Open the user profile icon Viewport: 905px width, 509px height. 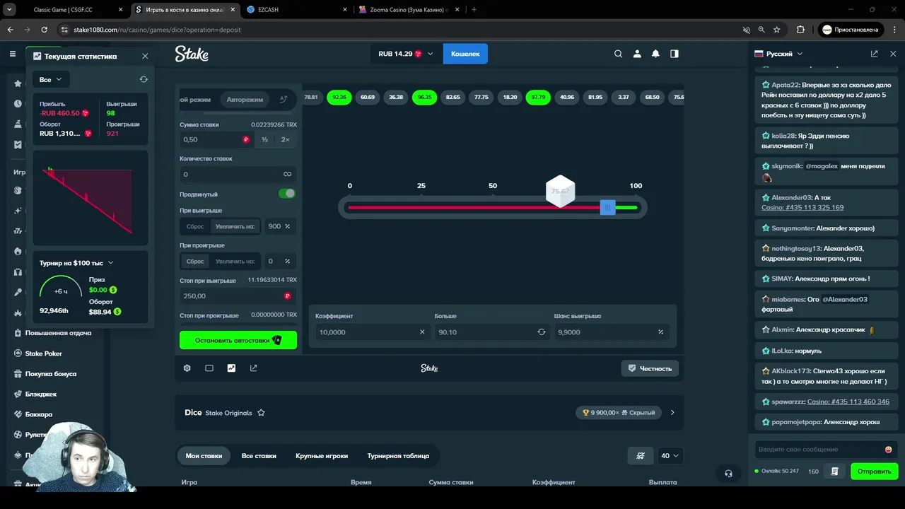tap(637, 54)
